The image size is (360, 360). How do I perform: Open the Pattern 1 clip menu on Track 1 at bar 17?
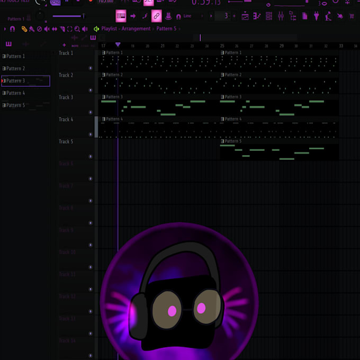(x=104, y=53)
